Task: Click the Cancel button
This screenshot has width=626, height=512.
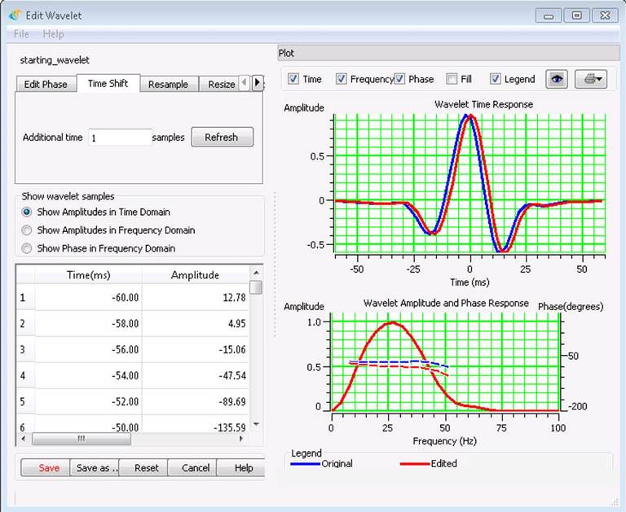Action: coord(192,468)
